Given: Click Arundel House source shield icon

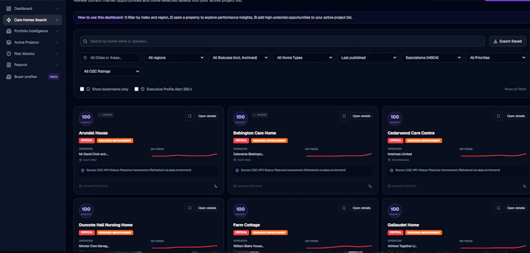Looking at the screenshot, I should (83, 171).
